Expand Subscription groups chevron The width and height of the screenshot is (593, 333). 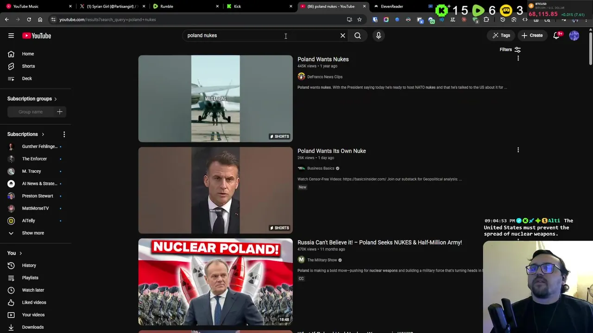(56, 99)
